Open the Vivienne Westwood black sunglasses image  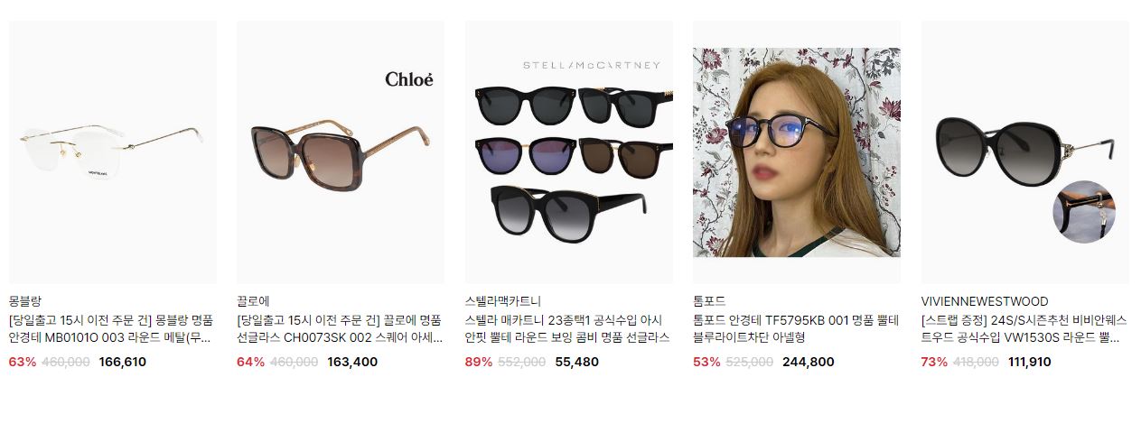(1024, 152)
